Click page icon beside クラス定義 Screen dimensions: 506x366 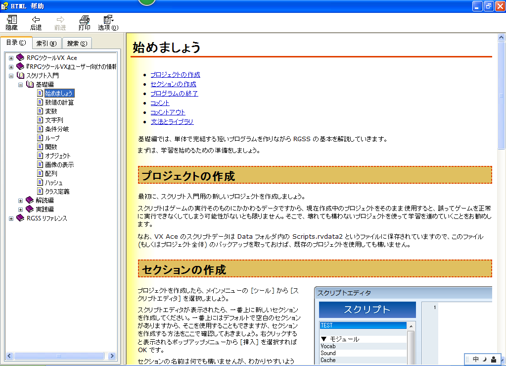[x=40, y=191]
